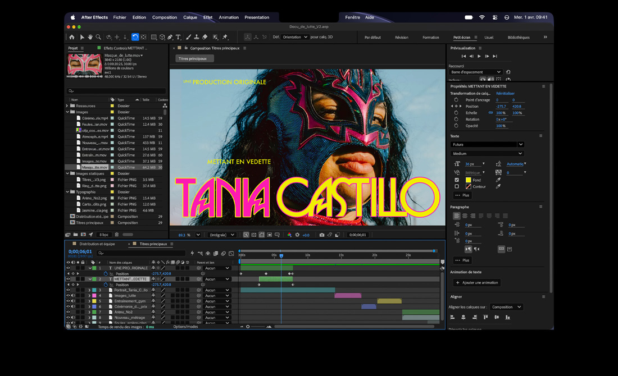Jump to first frame in preview
Screen dimensions: 618x376
[x=463, y=56]
